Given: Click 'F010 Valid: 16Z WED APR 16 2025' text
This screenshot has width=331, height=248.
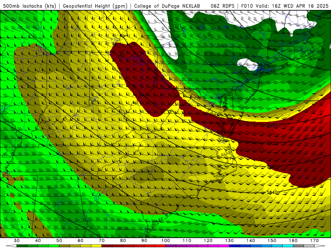Looking at the screenshot, I should pos(285,6).
